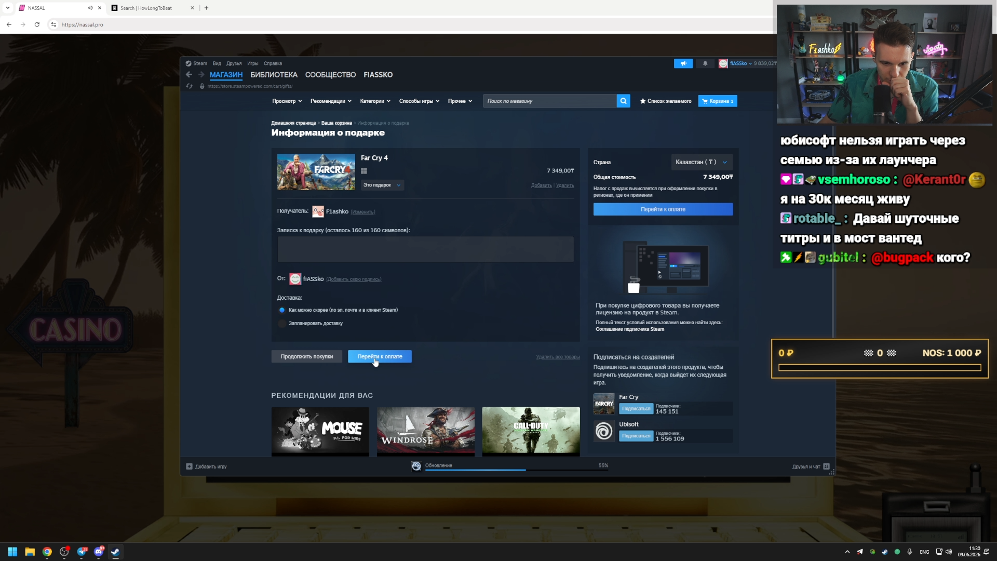Click the Steam logo menu icon
This screenshot has height=561, width=997.
click(188, 63)
